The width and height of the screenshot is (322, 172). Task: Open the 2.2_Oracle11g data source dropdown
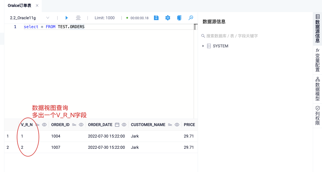(x=30, y=18)
